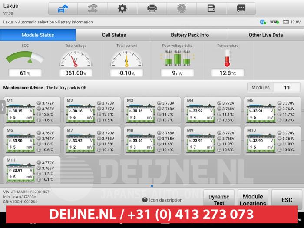Print the battery report

click(152, 9)
